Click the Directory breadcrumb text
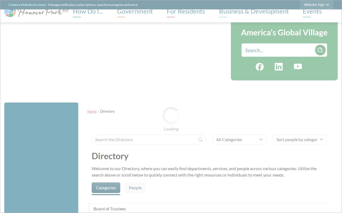Viewport: 342px width, 213px height. 107,111
